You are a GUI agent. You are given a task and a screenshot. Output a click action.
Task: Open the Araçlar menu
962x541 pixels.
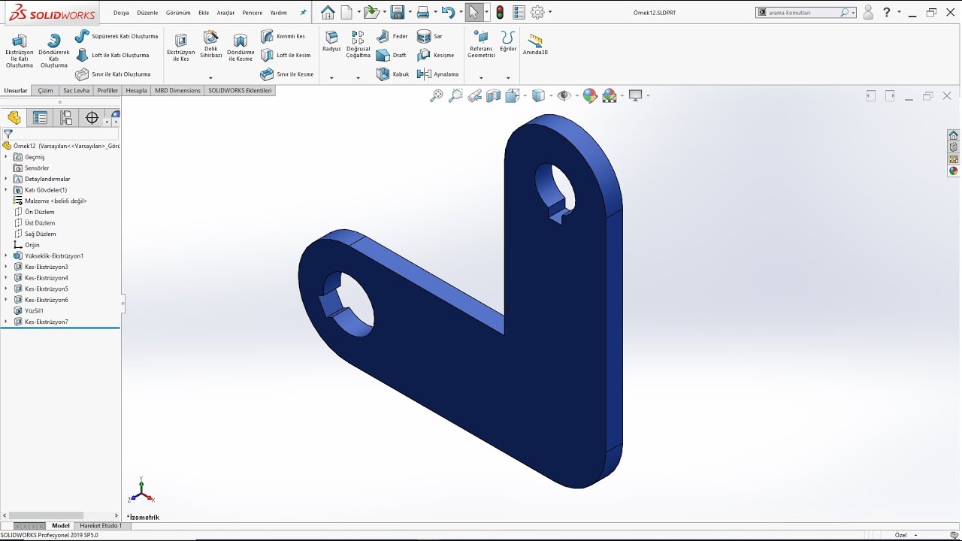click(225, 13)
